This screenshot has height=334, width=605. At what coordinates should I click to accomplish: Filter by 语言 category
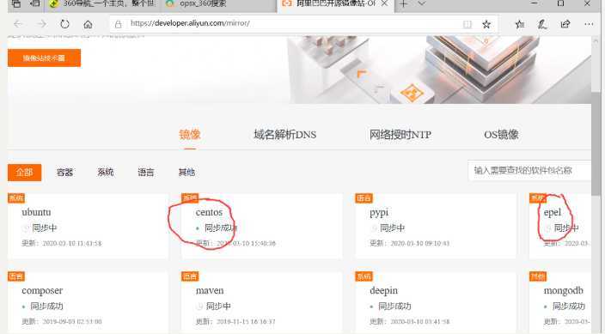point(146,172)
